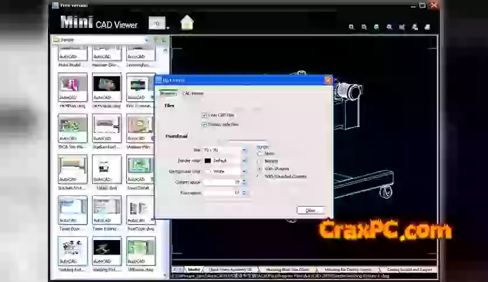
Task: Switch to the CAD Viewer tab in dialog
Action: pyautogui.click(x=193, y=93)
